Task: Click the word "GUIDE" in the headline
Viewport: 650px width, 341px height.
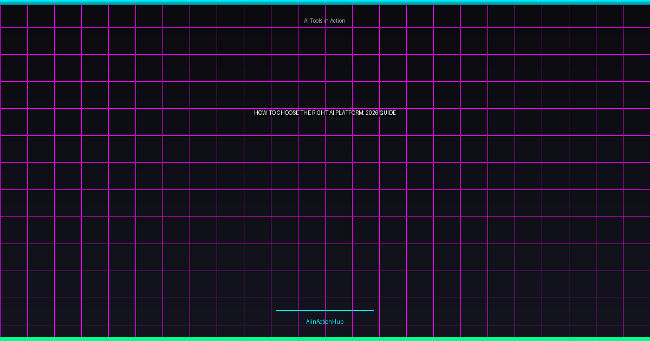Action: [388, 113]
